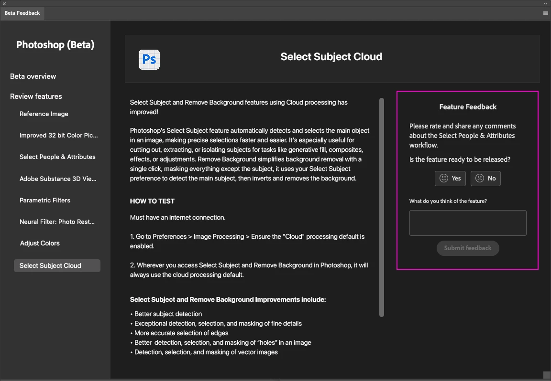The width and height of the screenshot is (551, 381).
Task: Click 'What do you think of the feature?' label
Action: coord(448,201)
